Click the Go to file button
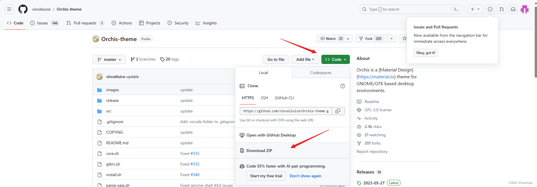 coord(276,59)
